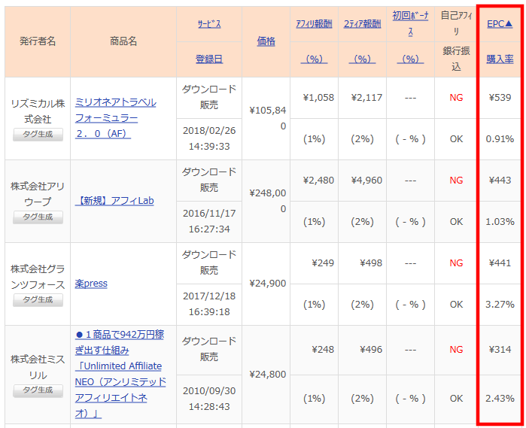
Task: Sort by 購入率 header link
Action: point(500,59)
